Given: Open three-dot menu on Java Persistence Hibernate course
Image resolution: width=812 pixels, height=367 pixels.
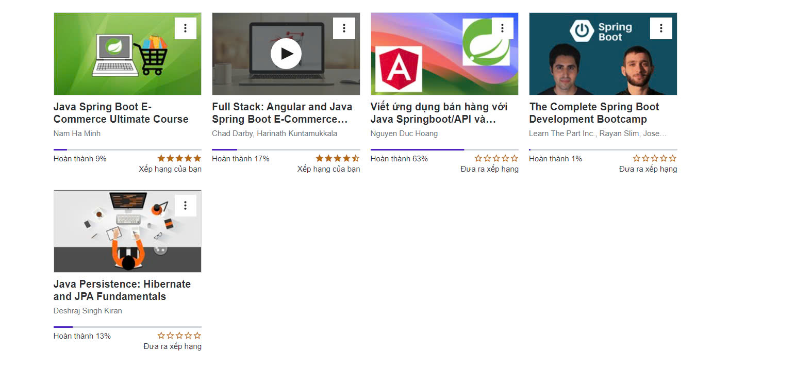Looking at the screenshot, I should click(186, 206).
